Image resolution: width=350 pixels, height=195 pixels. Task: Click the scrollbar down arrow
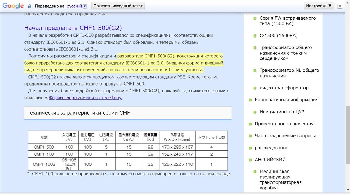pos(348,190)
